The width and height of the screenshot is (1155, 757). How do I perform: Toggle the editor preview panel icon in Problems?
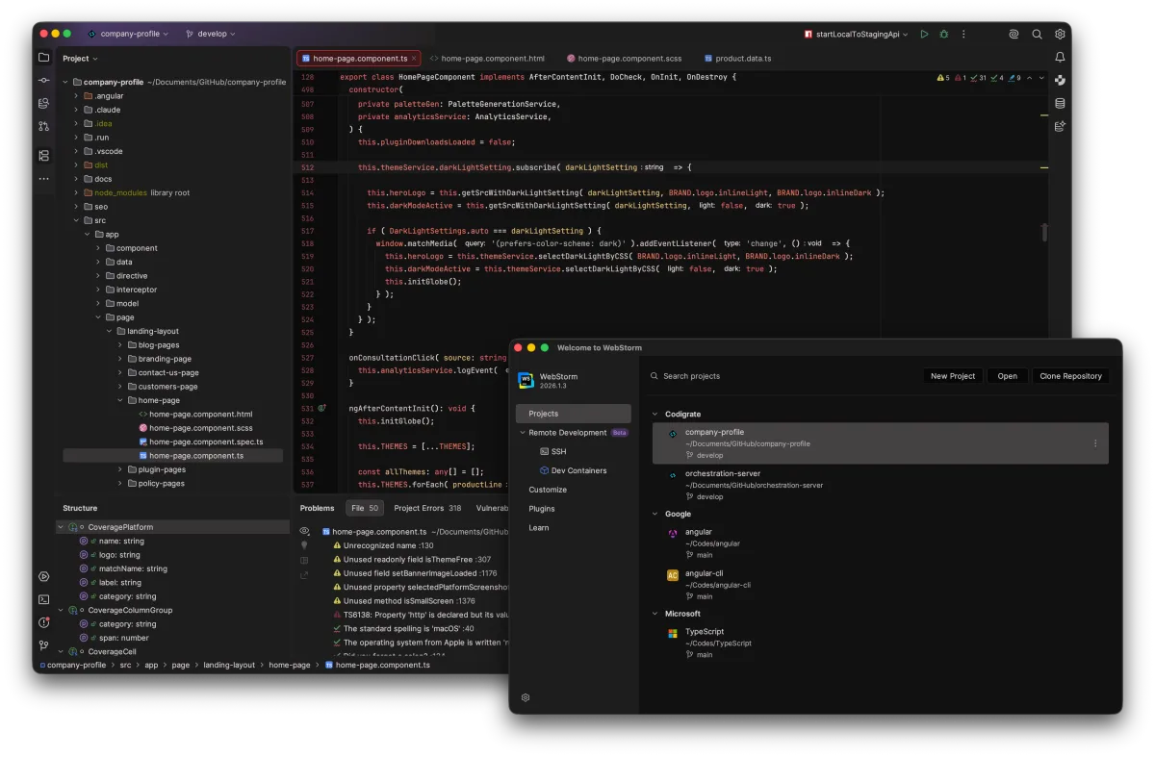[304, 560]
